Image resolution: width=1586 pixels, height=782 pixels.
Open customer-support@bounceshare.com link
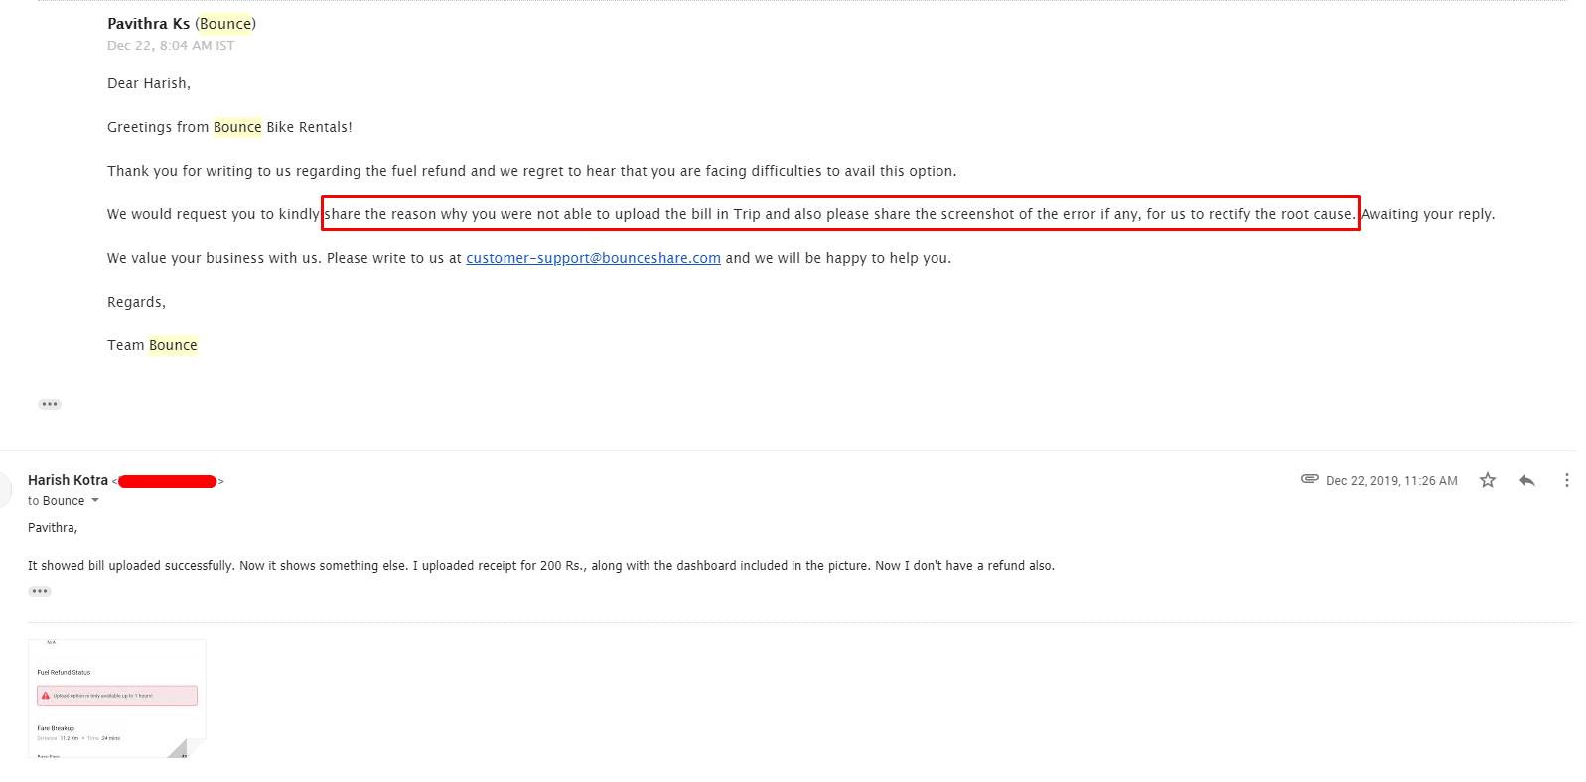593,258
